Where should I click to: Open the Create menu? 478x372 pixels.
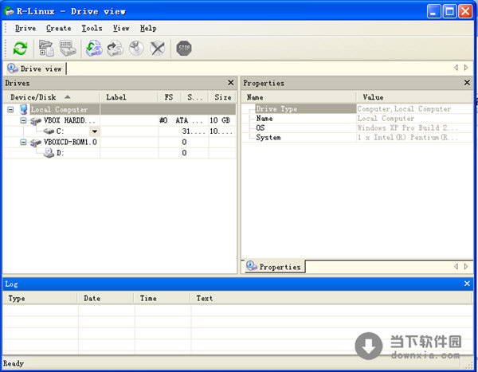tap(58, 29)
